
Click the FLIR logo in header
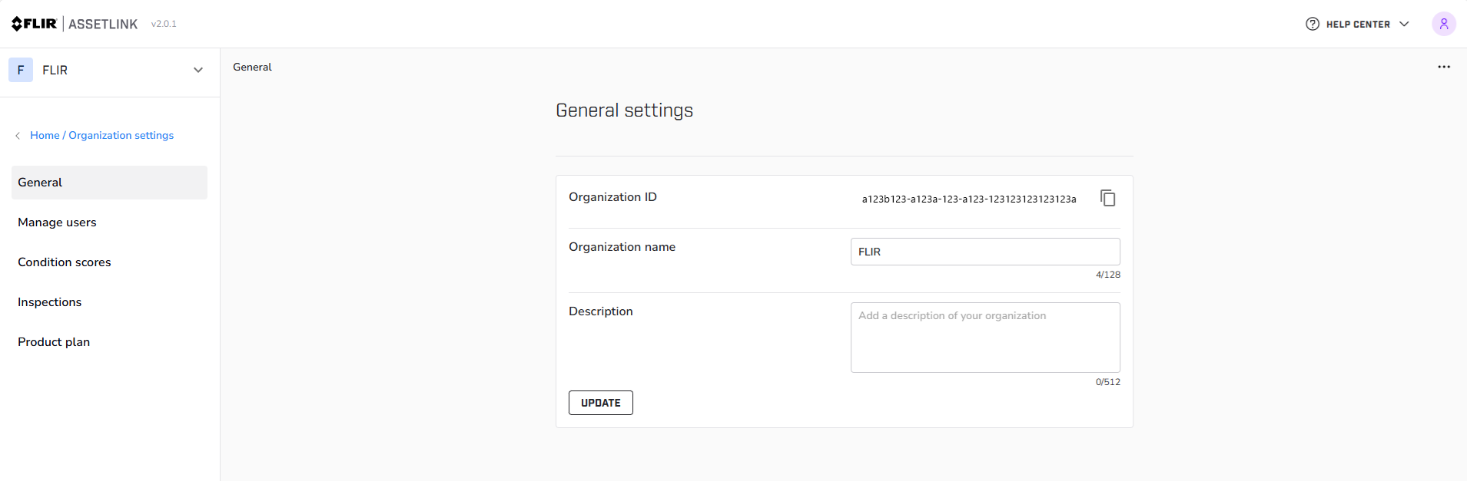tap(35, 24)
